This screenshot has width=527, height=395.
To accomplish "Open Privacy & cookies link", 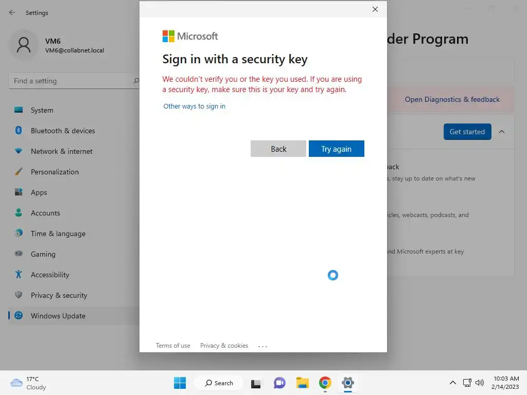I will [224, 346].
